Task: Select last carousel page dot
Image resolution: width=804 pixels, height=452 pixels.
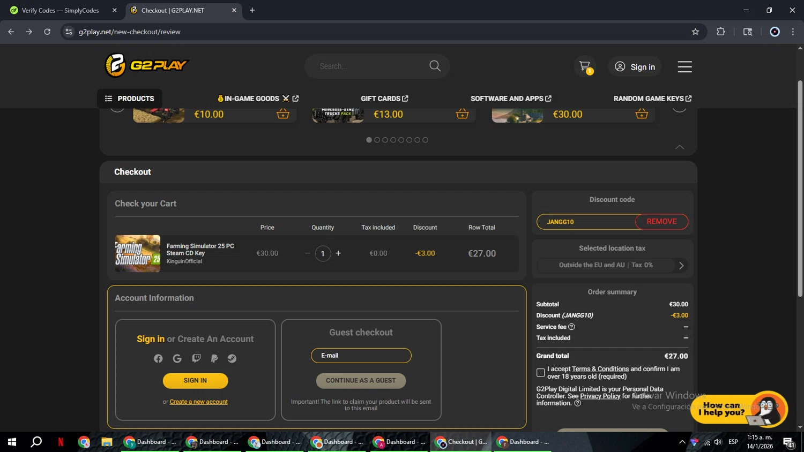Action: (x=425, y=140)
